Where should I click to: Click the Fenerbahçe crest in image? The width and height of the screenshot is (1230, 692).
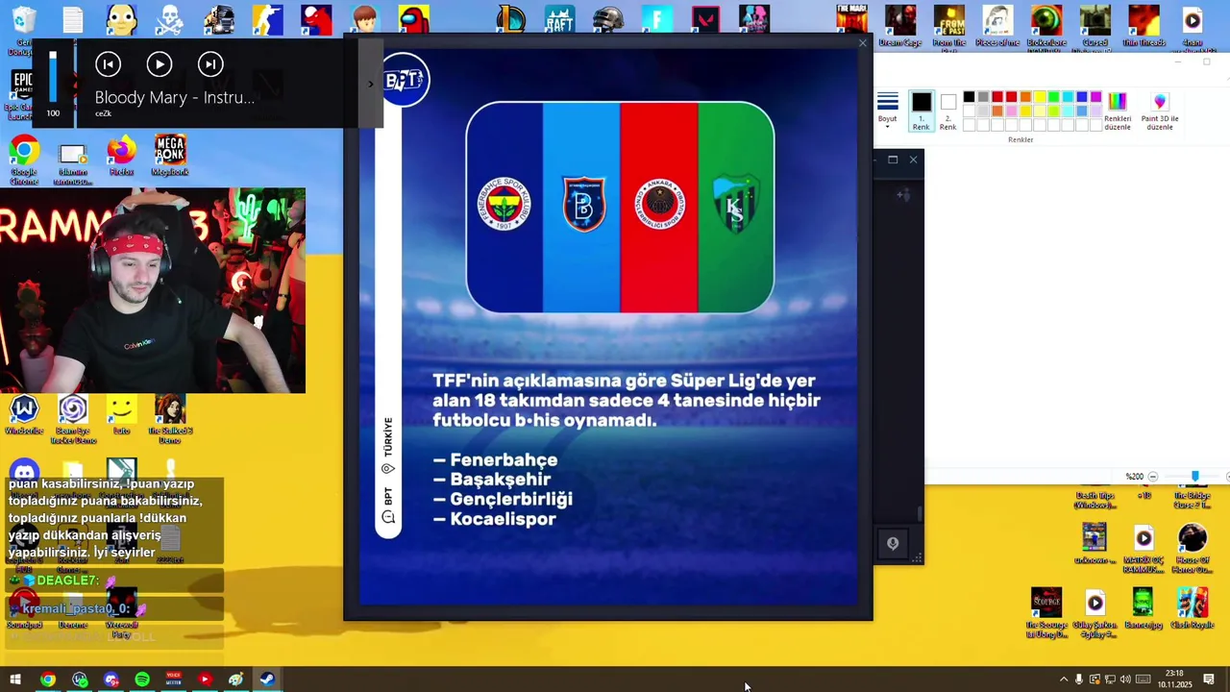point(504,203)
